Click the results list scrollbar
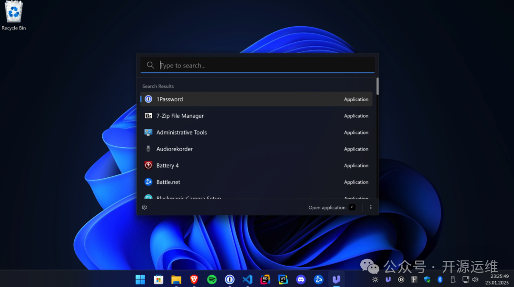This screenshot has height=287, width=514. coord(377,86)
